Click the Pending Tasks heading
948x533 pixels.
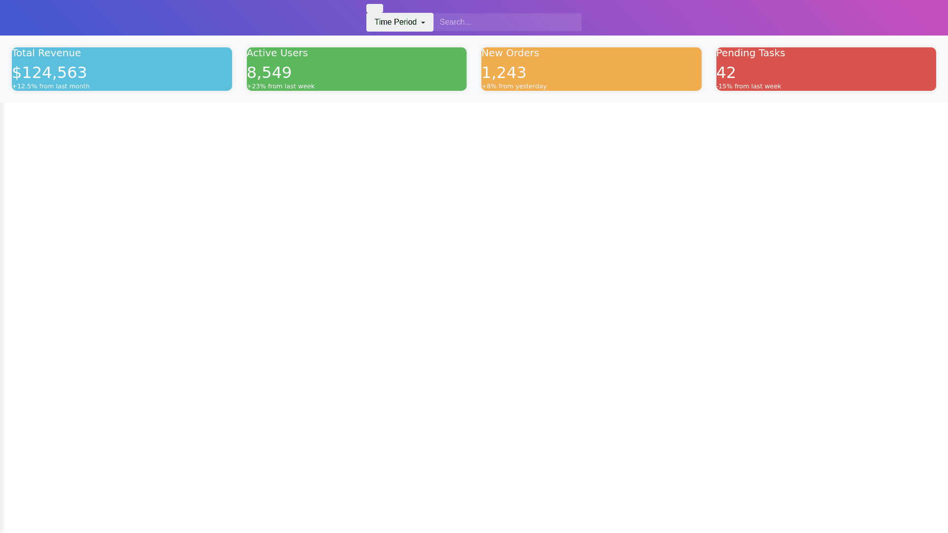(750, 53)
